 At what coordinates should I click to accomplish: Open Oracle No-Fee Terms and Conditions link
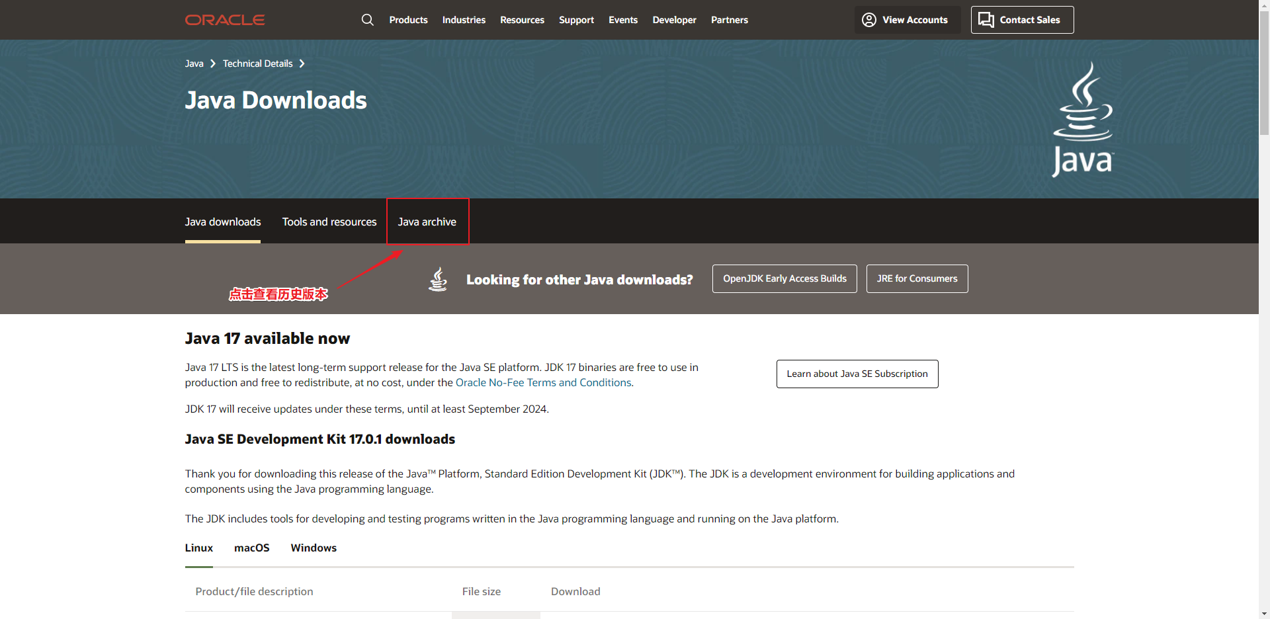coord(544,382)
